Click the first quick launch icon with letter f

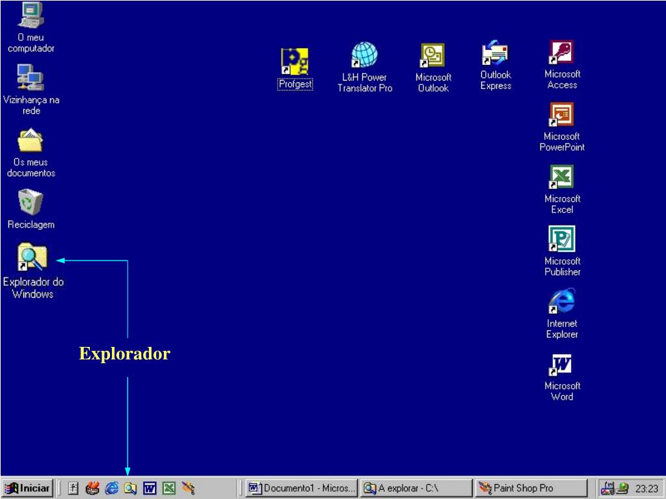point(73,489)
